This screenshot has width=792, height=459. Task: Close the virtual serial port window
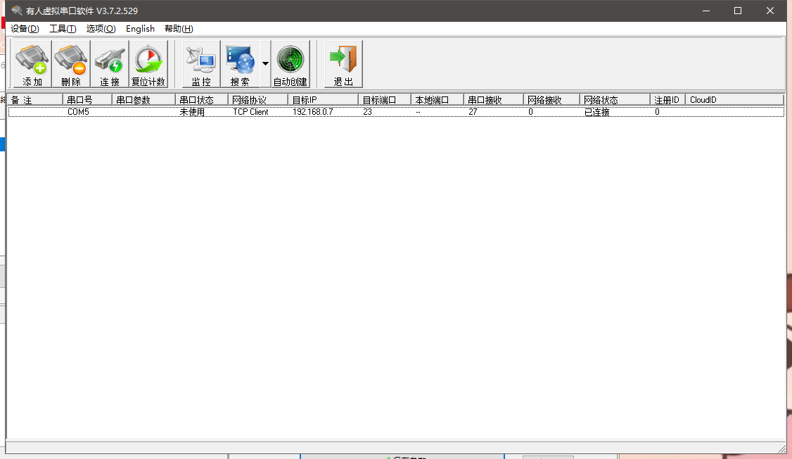(x=770, y=11)
